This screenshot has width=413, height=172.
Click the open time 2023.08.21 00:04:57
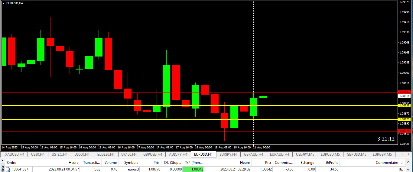click(64, 170)
